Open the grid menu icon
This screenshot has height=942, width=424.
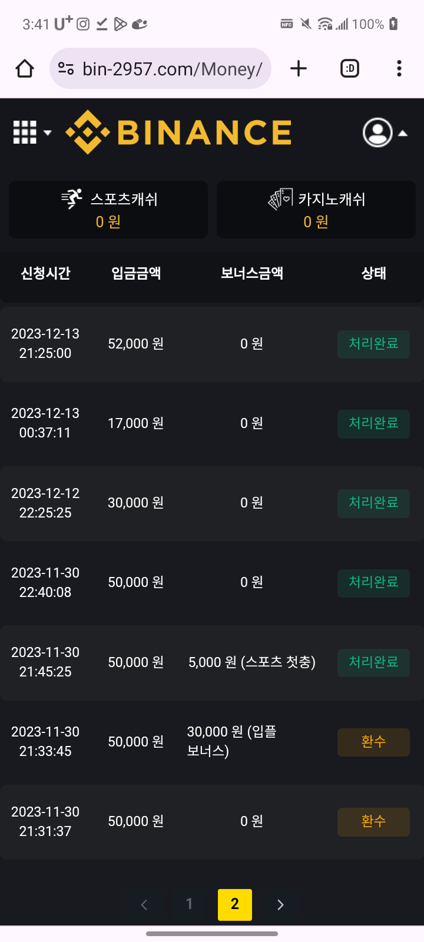[32, 132]
